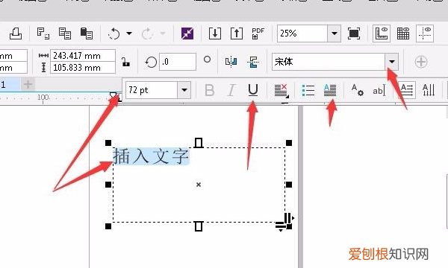Click the 25% zoom level field
The height and width of the screenshot is (268, 448).
coord(302,33)
